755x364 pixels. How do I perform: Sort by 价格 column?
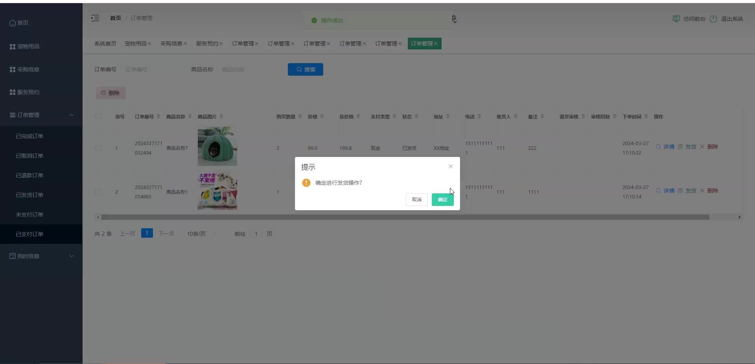322,116
